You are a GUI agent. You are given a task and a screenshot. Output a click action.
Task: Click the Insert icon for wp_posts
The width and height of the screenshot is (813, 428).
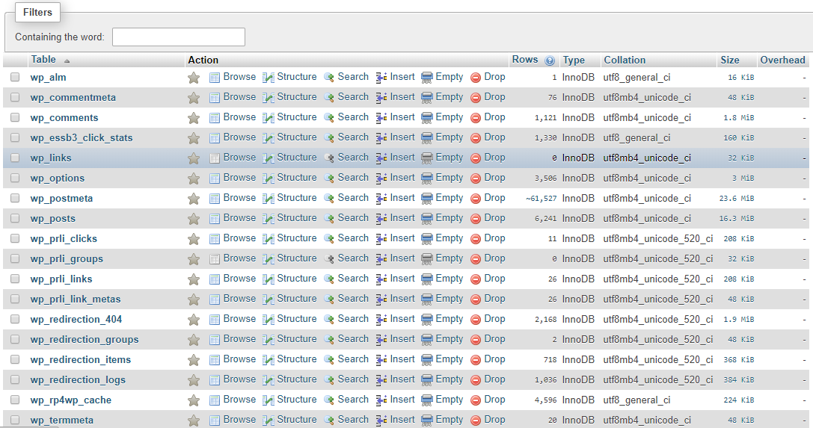point(381,219)
